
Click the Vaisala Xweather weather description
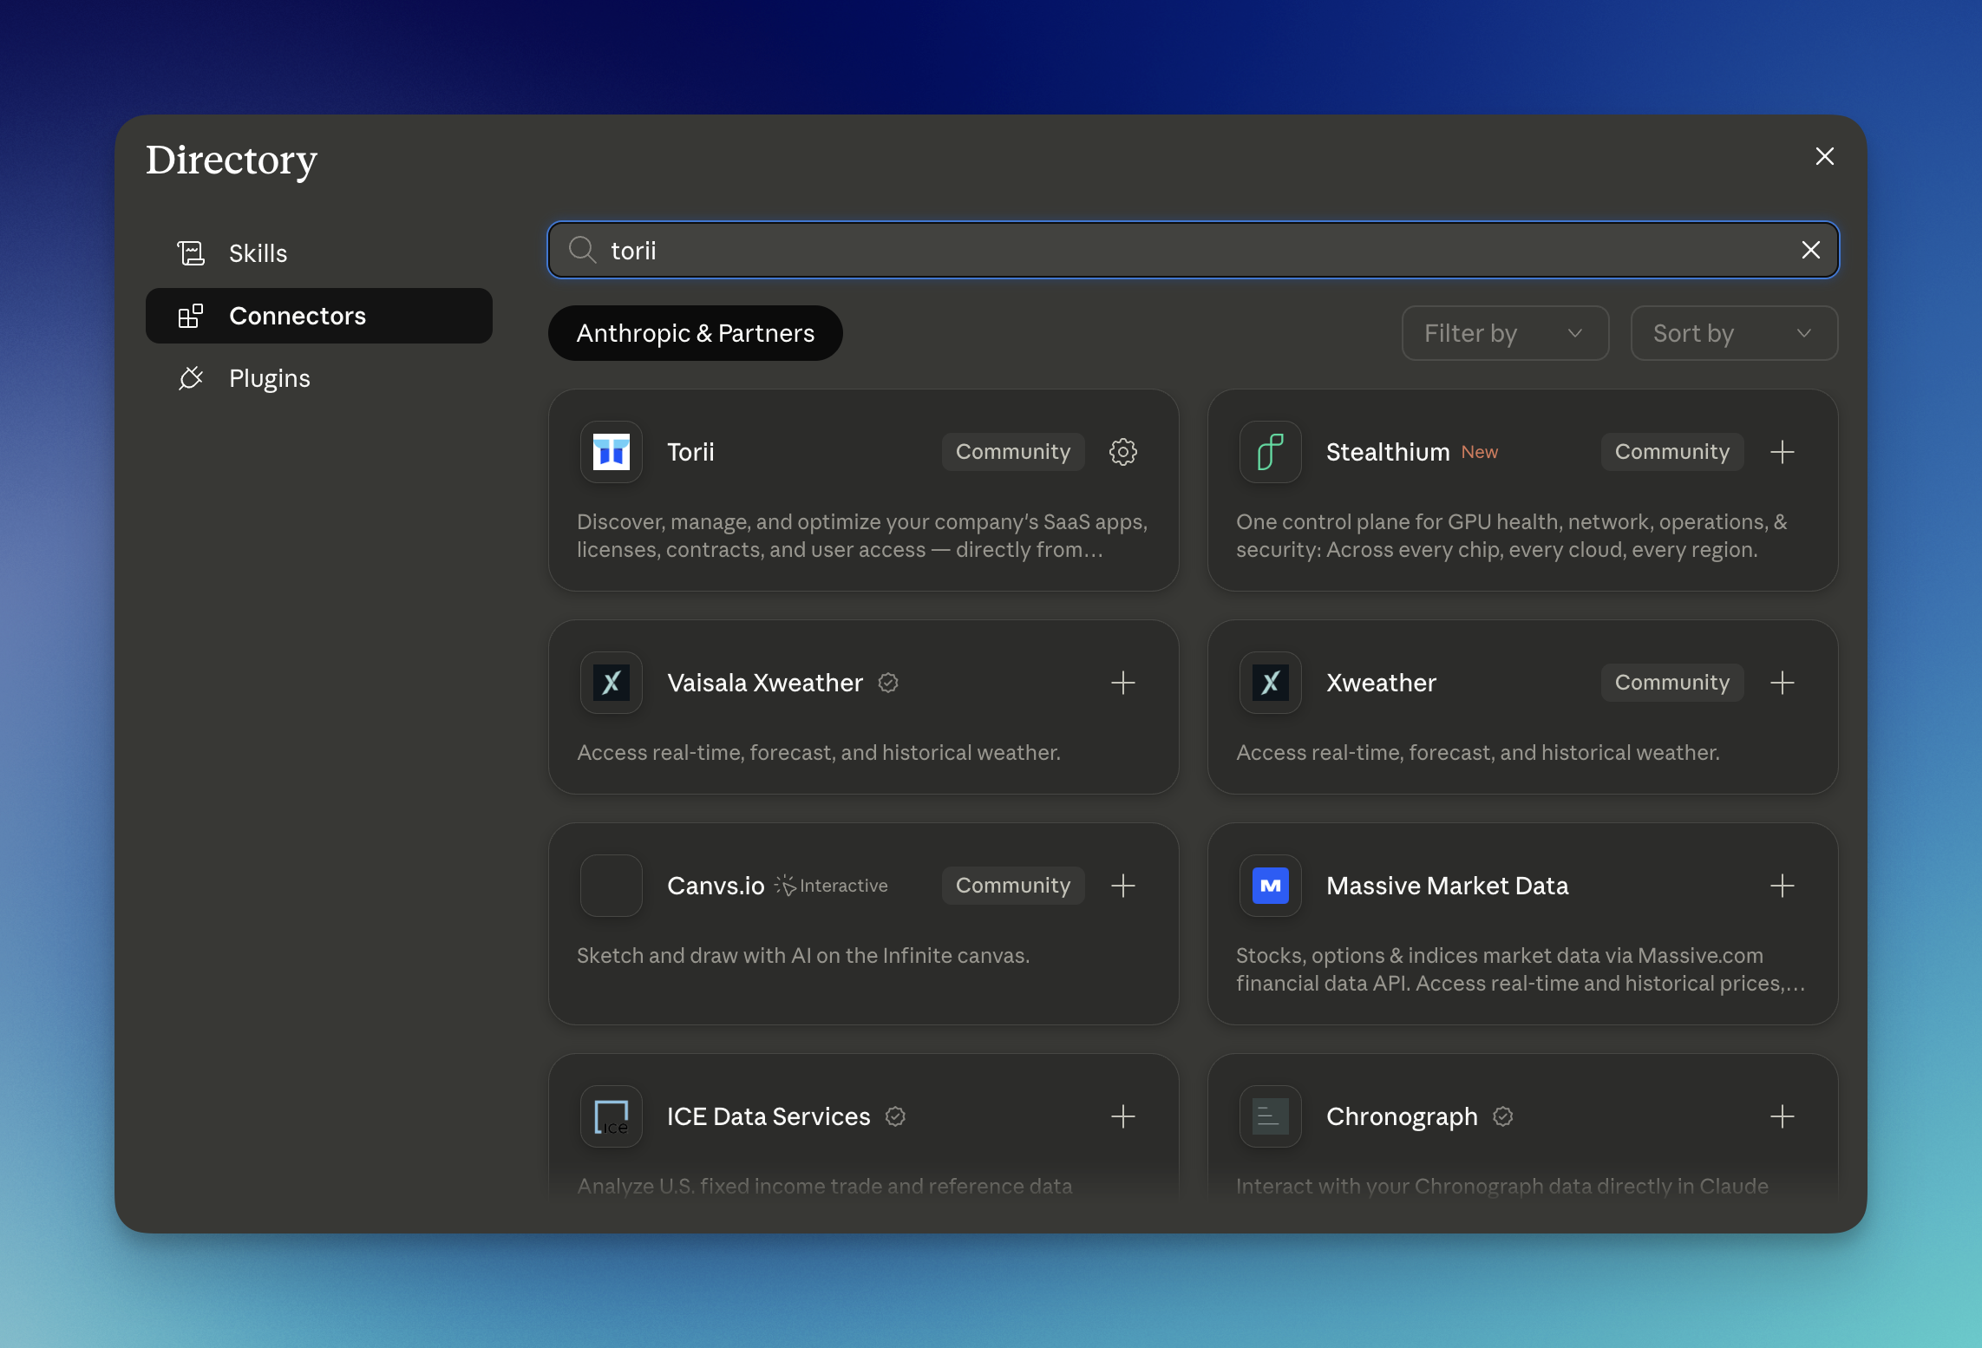[819, 752]
